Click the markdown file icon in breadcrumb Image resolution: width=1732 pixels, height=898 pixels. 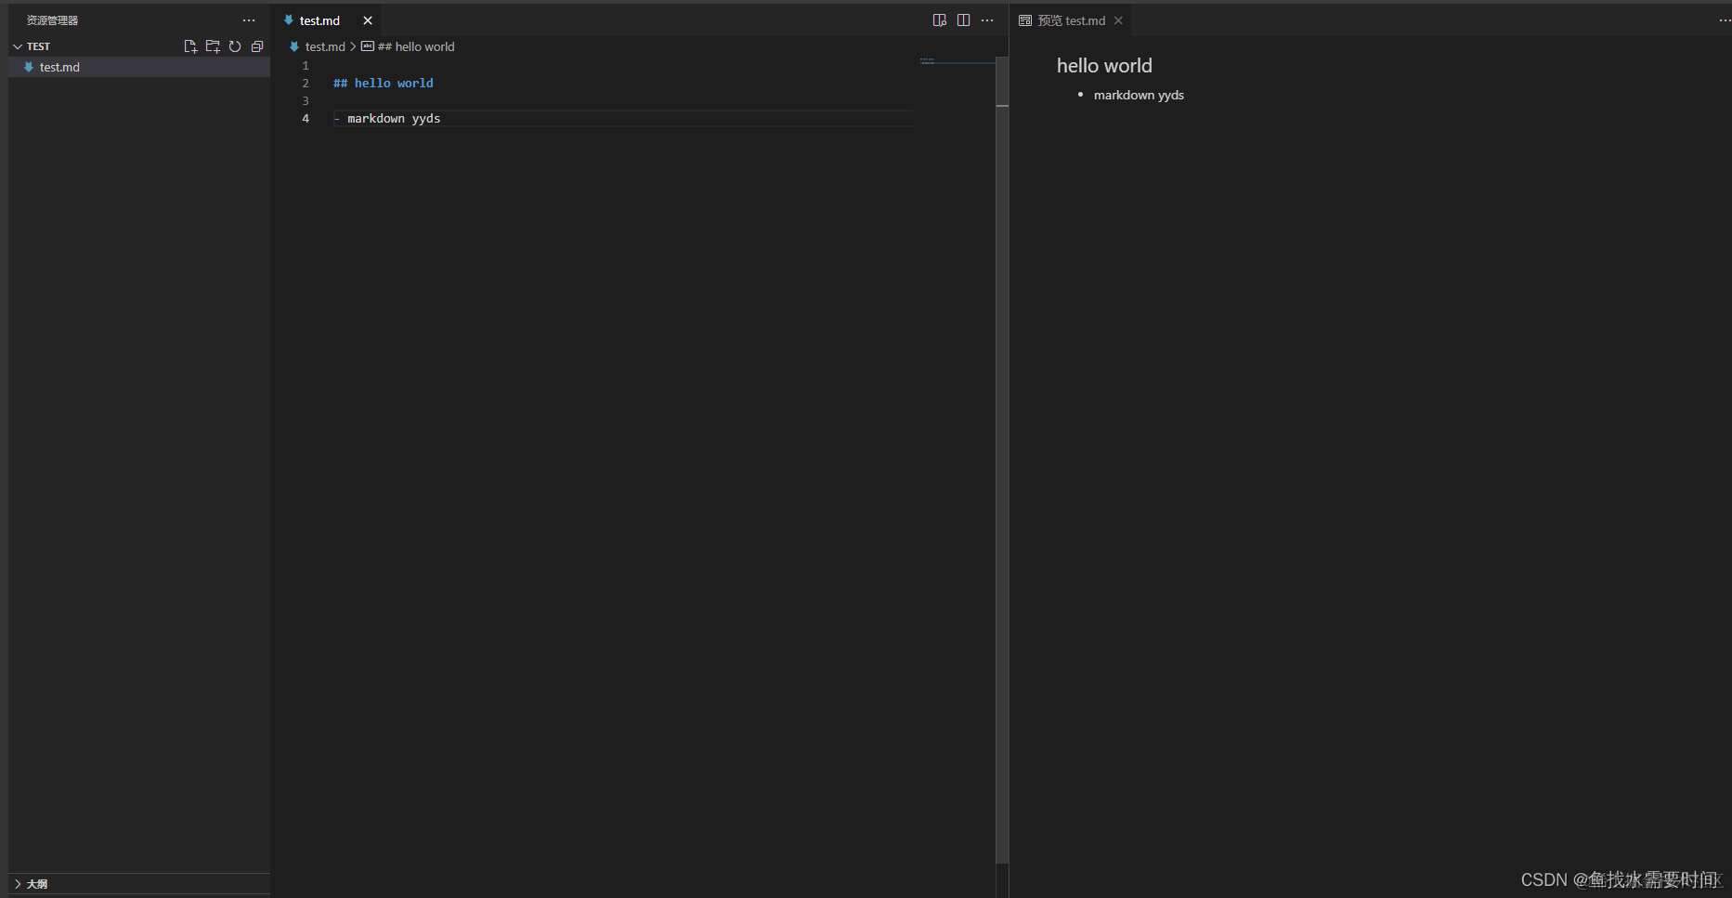(x=294, y=46)
